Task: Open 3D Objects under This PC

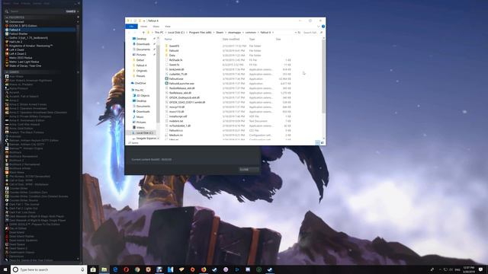Action: pyautogui.click(x=143, y=96)
